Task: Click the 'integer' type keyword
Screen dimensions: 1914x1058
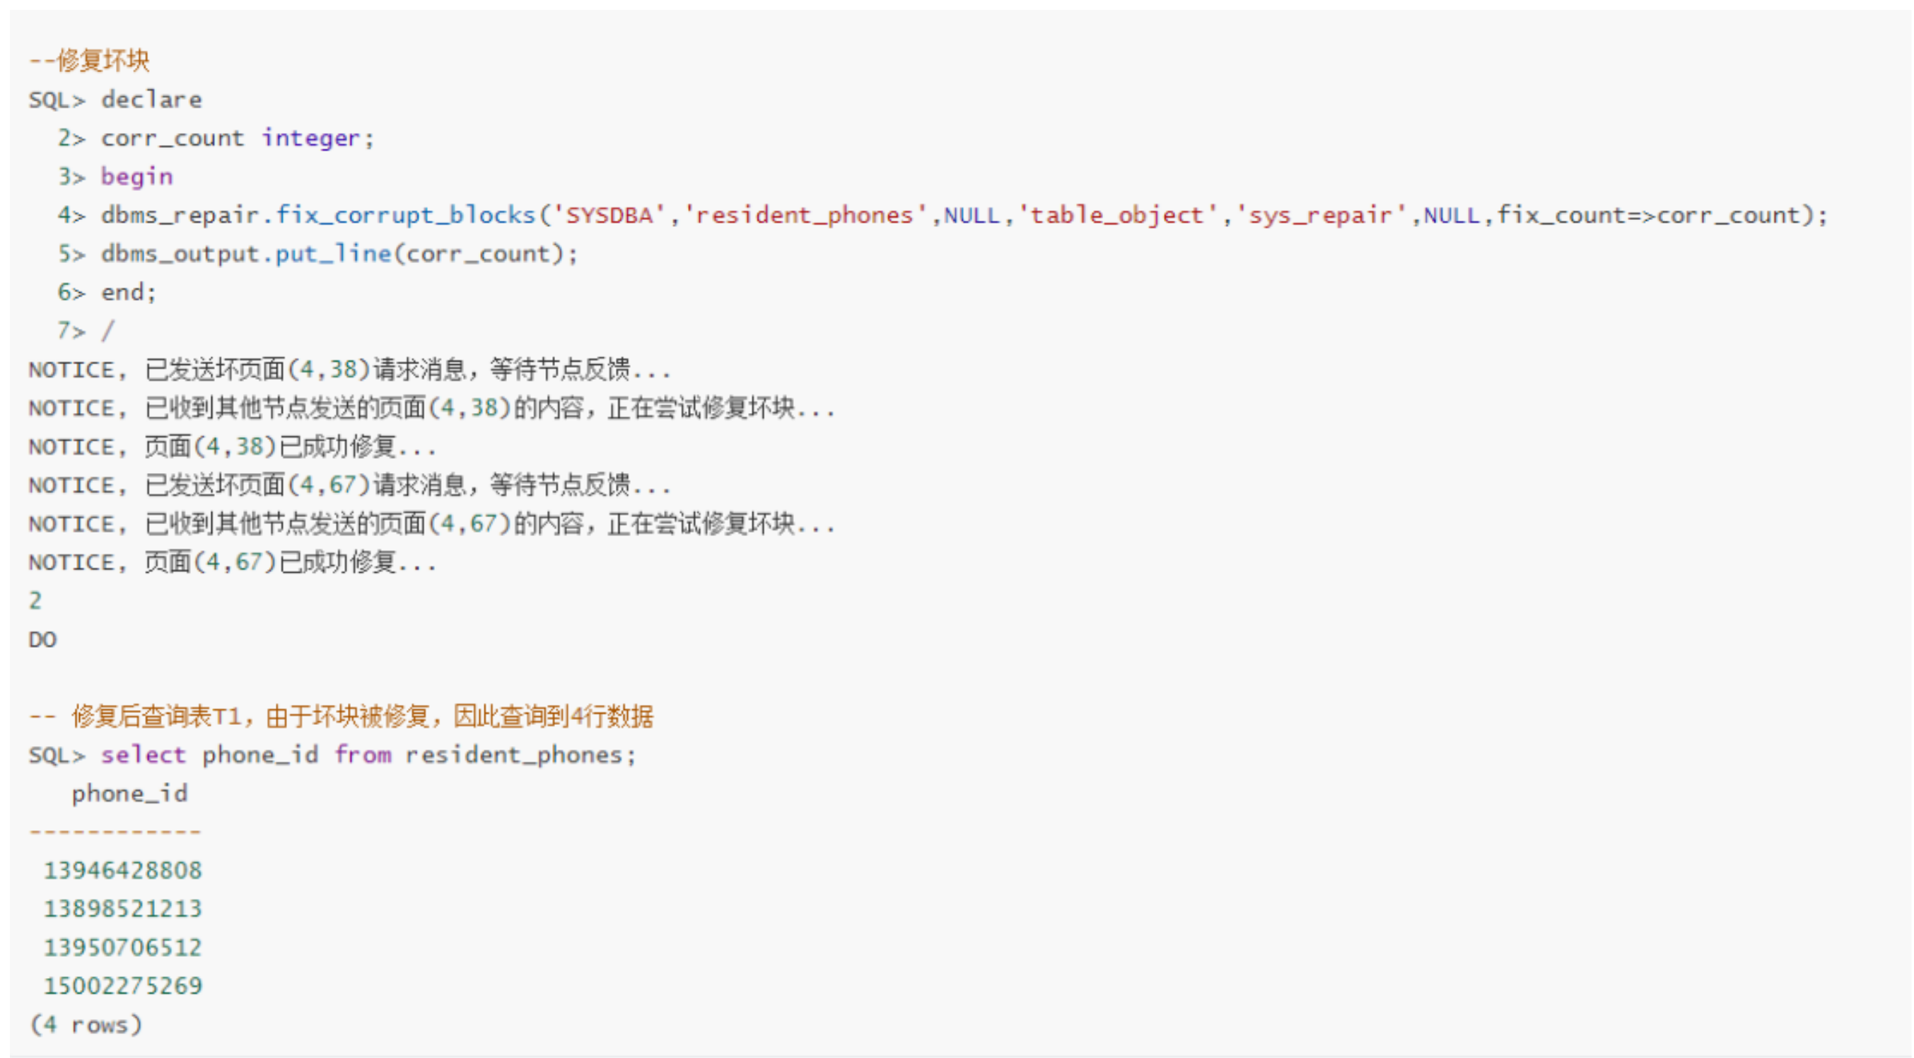Action: click(x=310, y=138)
